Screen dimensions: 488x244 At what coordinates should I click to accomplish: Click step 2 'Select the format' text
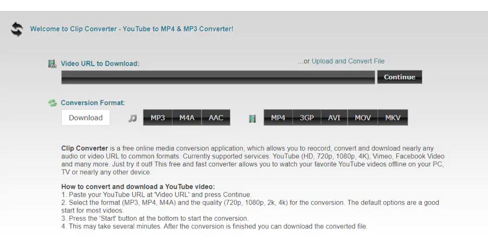(x=250, y=207)
